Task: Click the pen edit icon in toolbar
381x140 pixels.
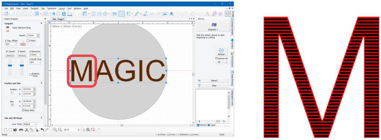Action: point(145,14)
